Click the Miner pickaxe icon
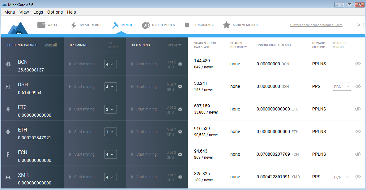The height and width of the screenshot is (190, 366). click(x=115, y=25)
